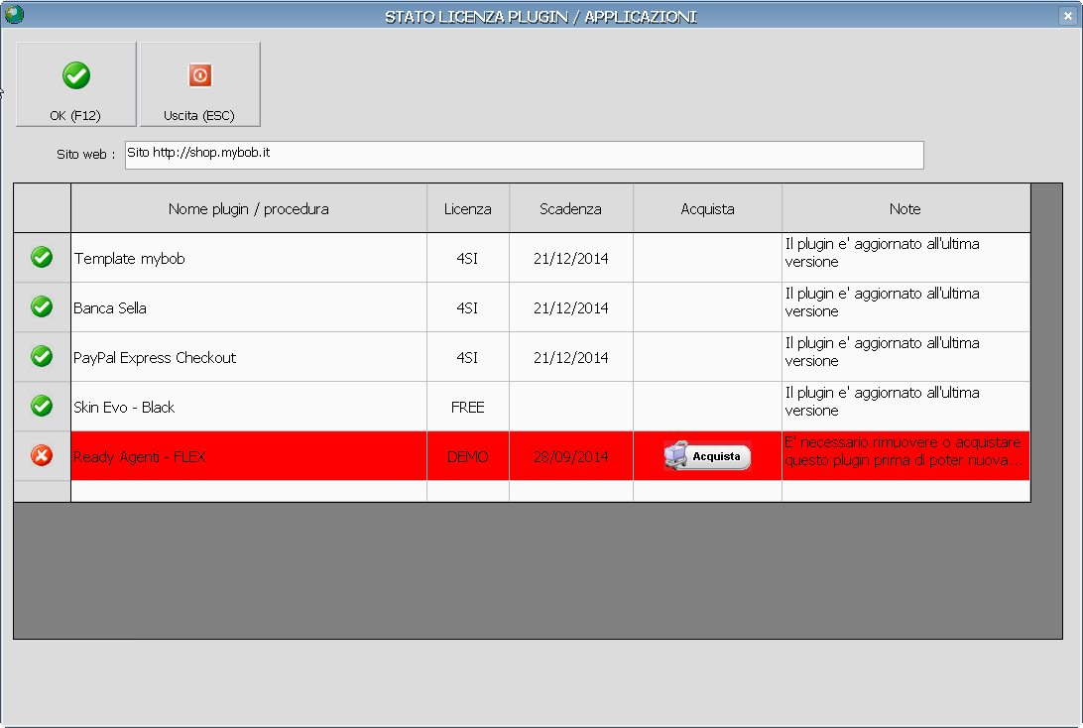1083x728 pixels.
Task: Click the Acquista column header
Action: point(707,208)
